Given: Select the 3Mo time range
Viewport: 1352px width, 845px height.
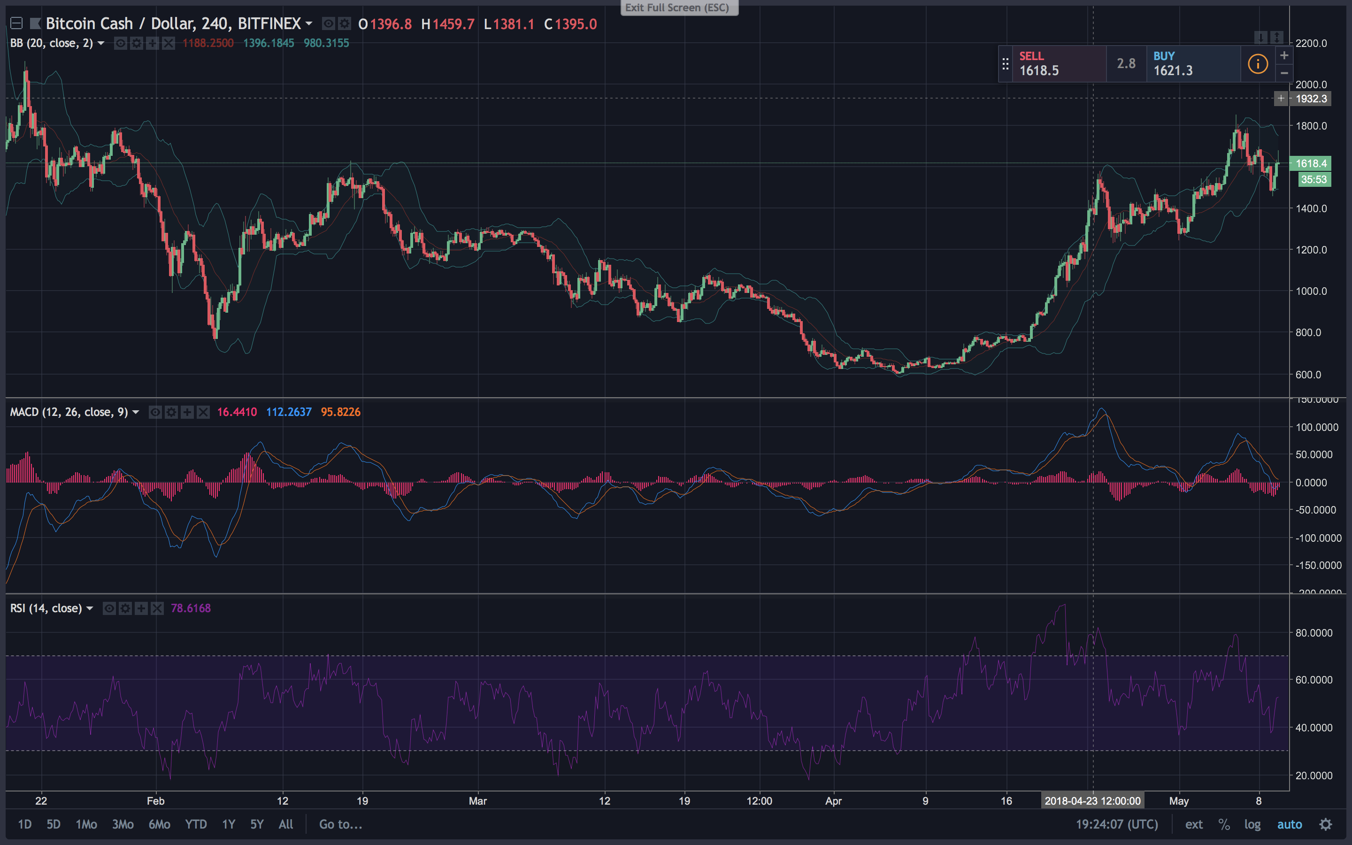Looking at the screenshot, I should click(x=123, y=824).
